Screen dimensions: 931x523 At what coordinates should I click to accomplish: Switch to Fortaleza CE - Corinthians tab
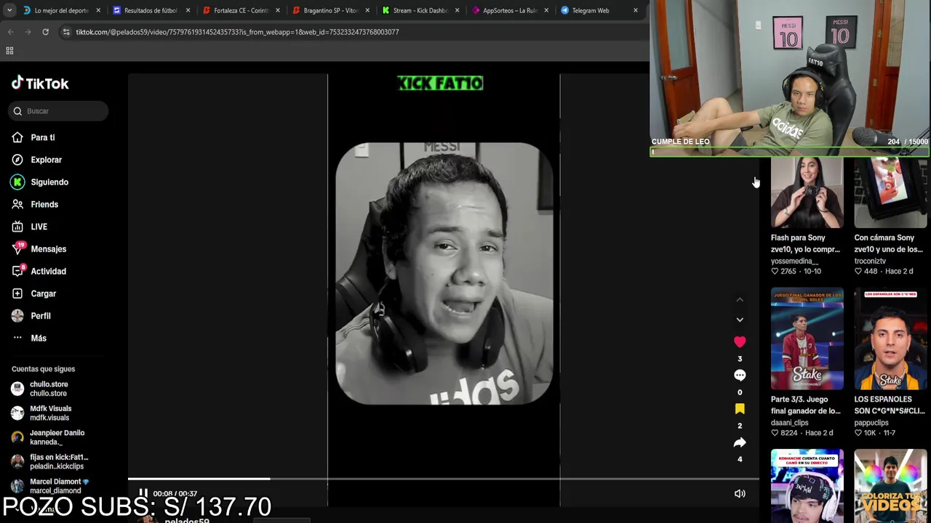[x=241, y=10]
